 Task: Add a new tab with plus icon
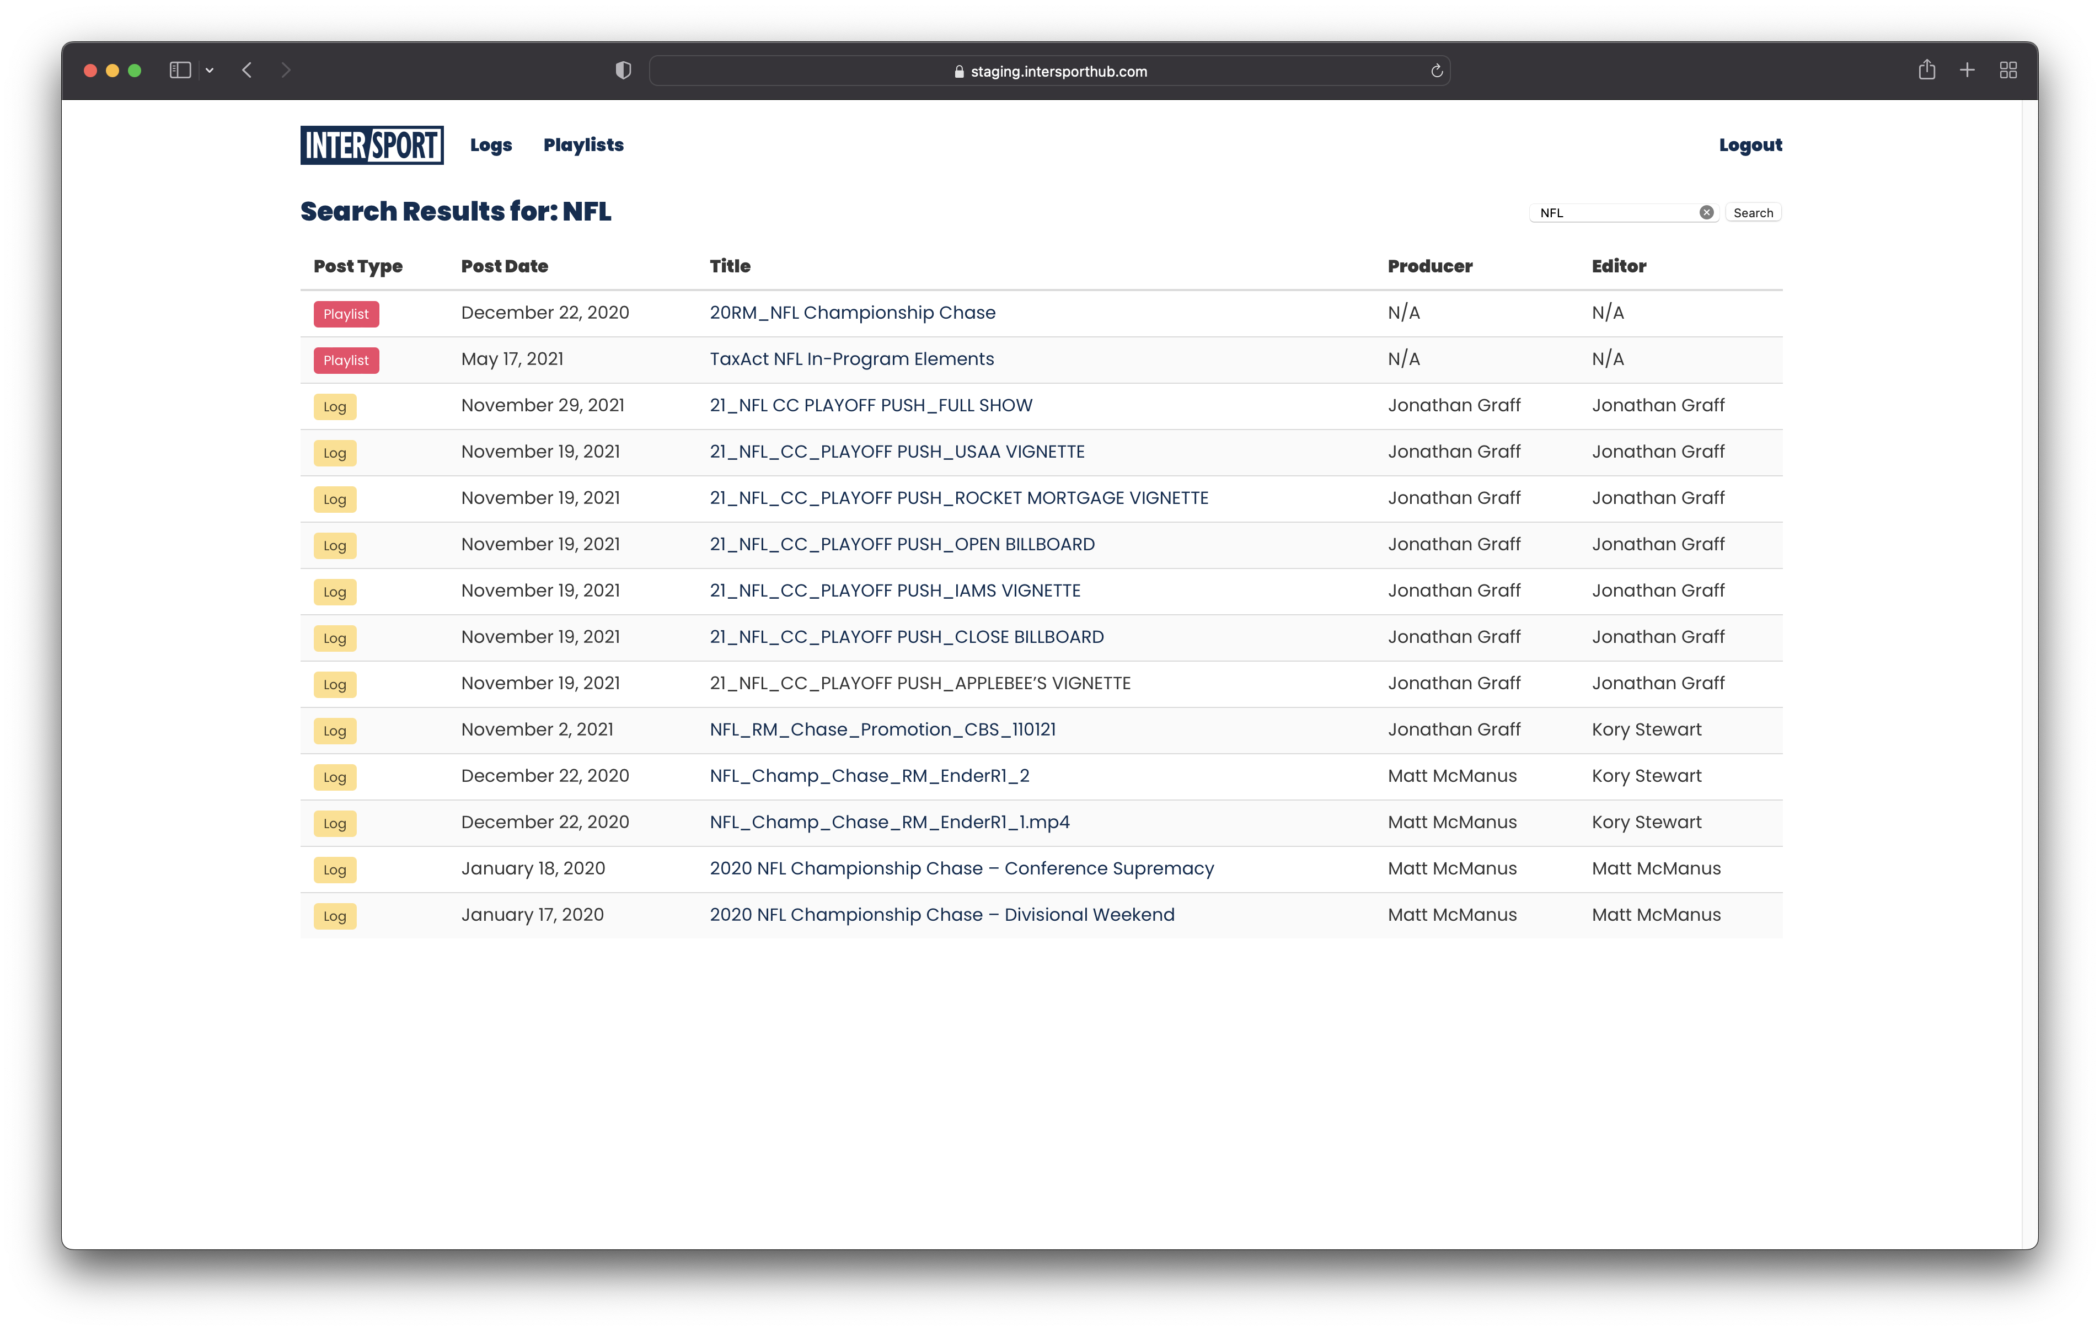[x=1968, y=71]
